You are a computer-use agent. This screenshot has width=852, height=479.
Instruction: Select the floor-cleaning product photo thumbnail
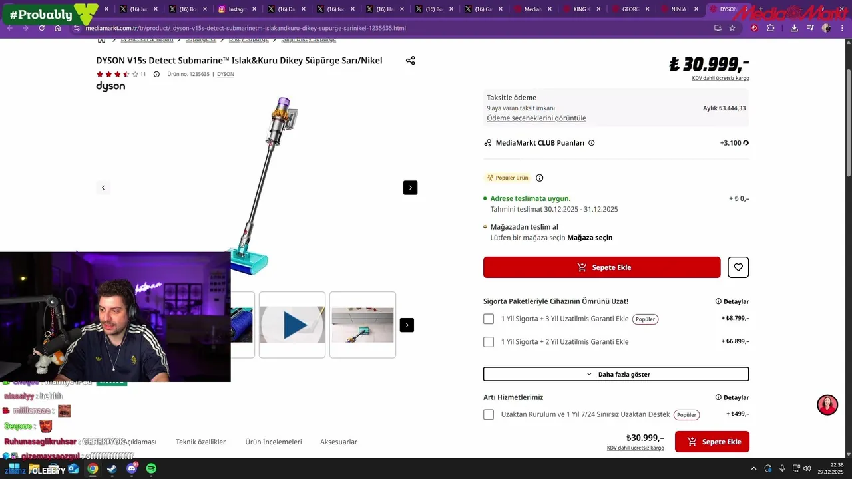363,325
